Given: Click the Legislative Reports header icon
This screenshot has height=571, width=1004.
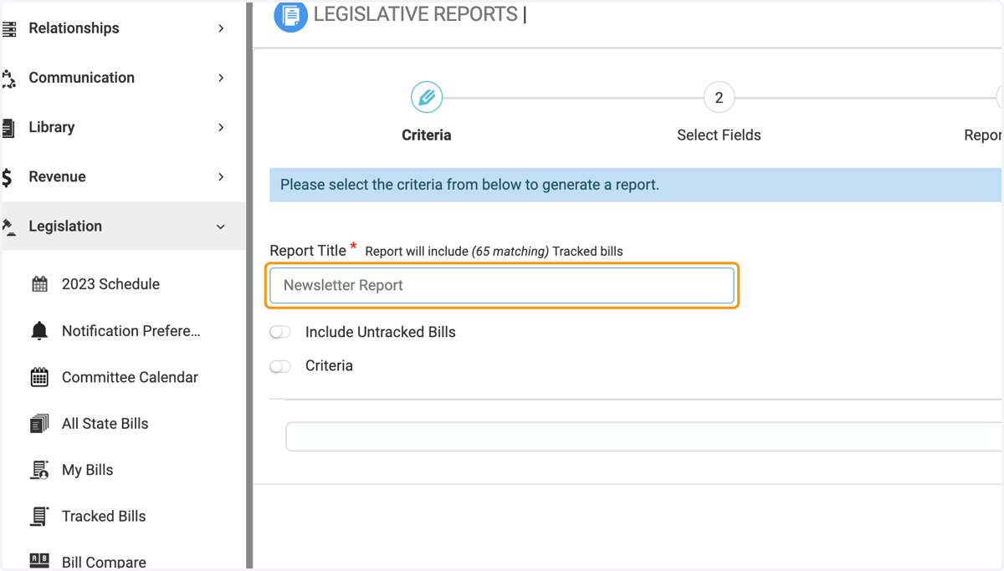Looking at the screenshot, I should click(x=290, y=16).
